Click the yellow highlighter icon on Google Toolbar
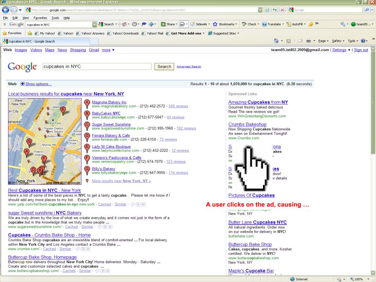 (311, 24)
